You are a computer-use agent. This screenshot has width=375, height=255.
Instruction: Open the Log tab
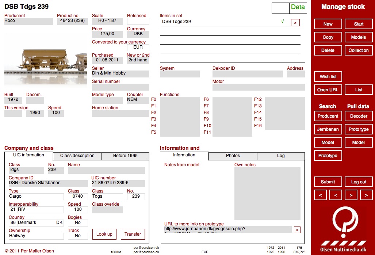[281, 156]
